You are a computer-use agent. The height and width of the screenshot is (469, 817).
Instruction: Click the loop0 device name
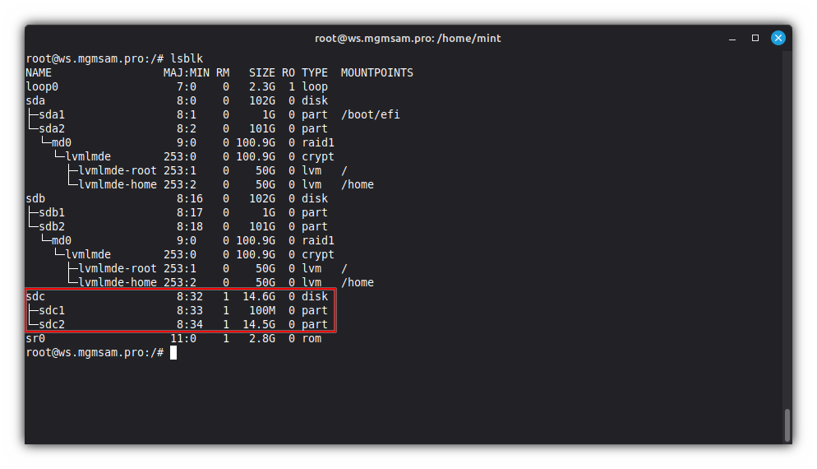coord(42,86)
